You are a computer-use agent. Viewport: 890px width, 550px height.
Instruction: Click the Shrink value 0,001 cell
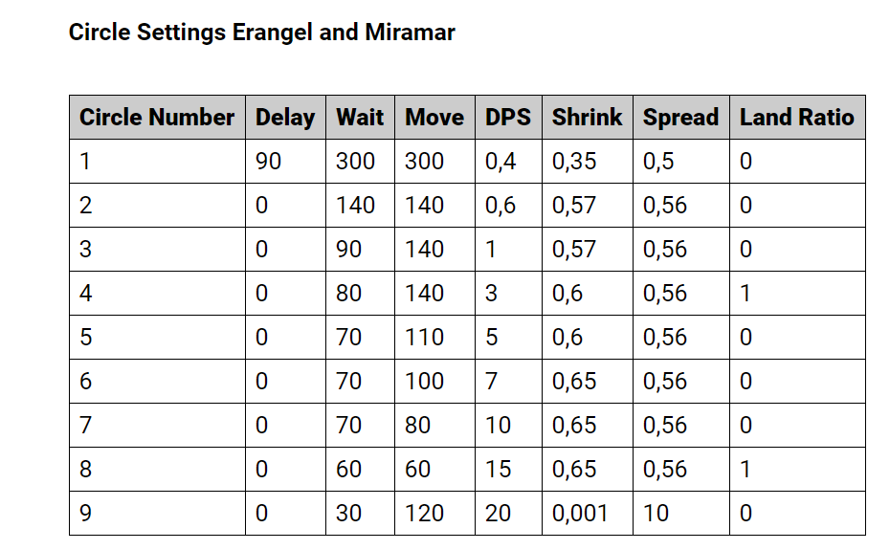coord(588,513)
